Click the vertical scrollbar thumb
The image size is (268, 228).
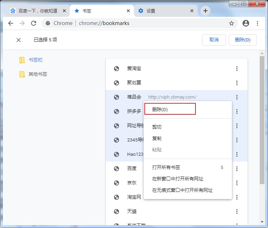pyautogui.click(x=262, y=120)
